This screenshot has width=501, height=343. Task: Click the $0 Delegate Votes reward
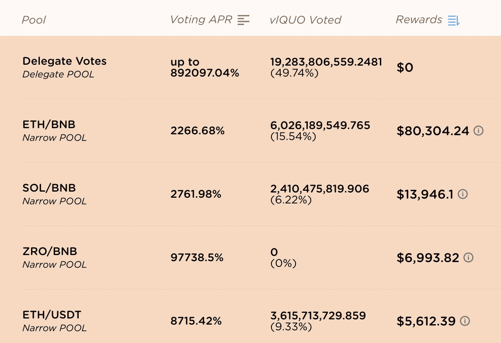point(405,67)
